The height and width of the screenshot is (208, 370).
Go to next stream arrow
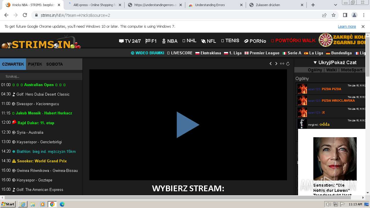click(276, 64)
